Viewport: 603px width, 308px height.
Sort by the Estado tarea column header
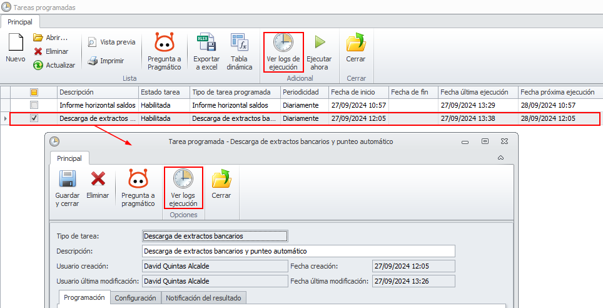click(x=165, y=92)
